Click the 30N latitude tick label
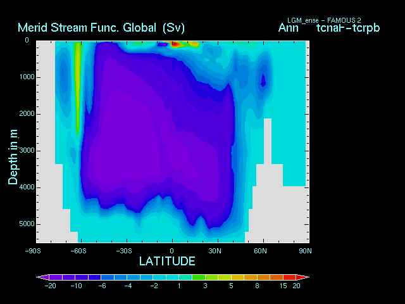This screenshot has height=304, width=405. (215, 251)
